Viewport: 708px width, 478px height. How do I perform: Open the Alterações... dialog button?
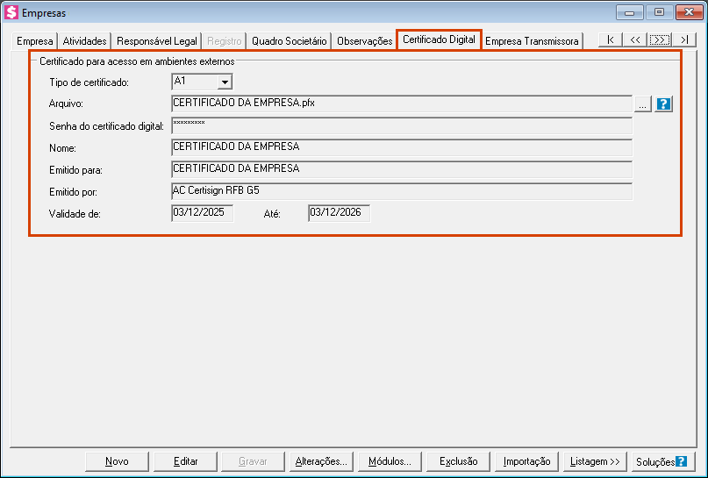coord(321,461)
